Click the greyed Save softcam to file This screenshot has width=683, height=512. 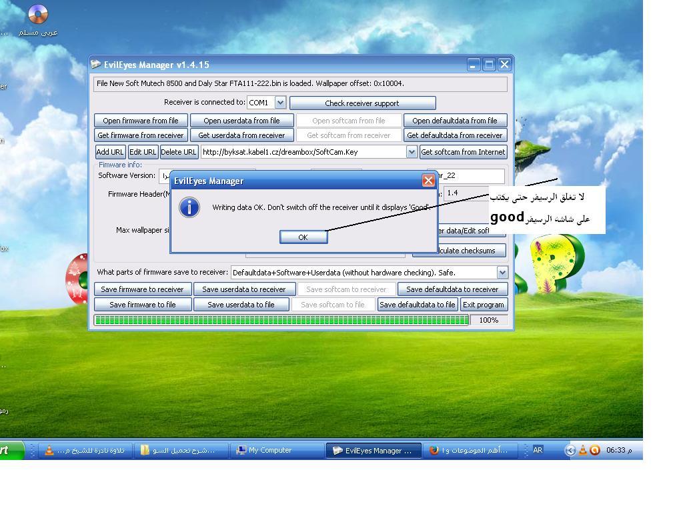click(333, 305)
